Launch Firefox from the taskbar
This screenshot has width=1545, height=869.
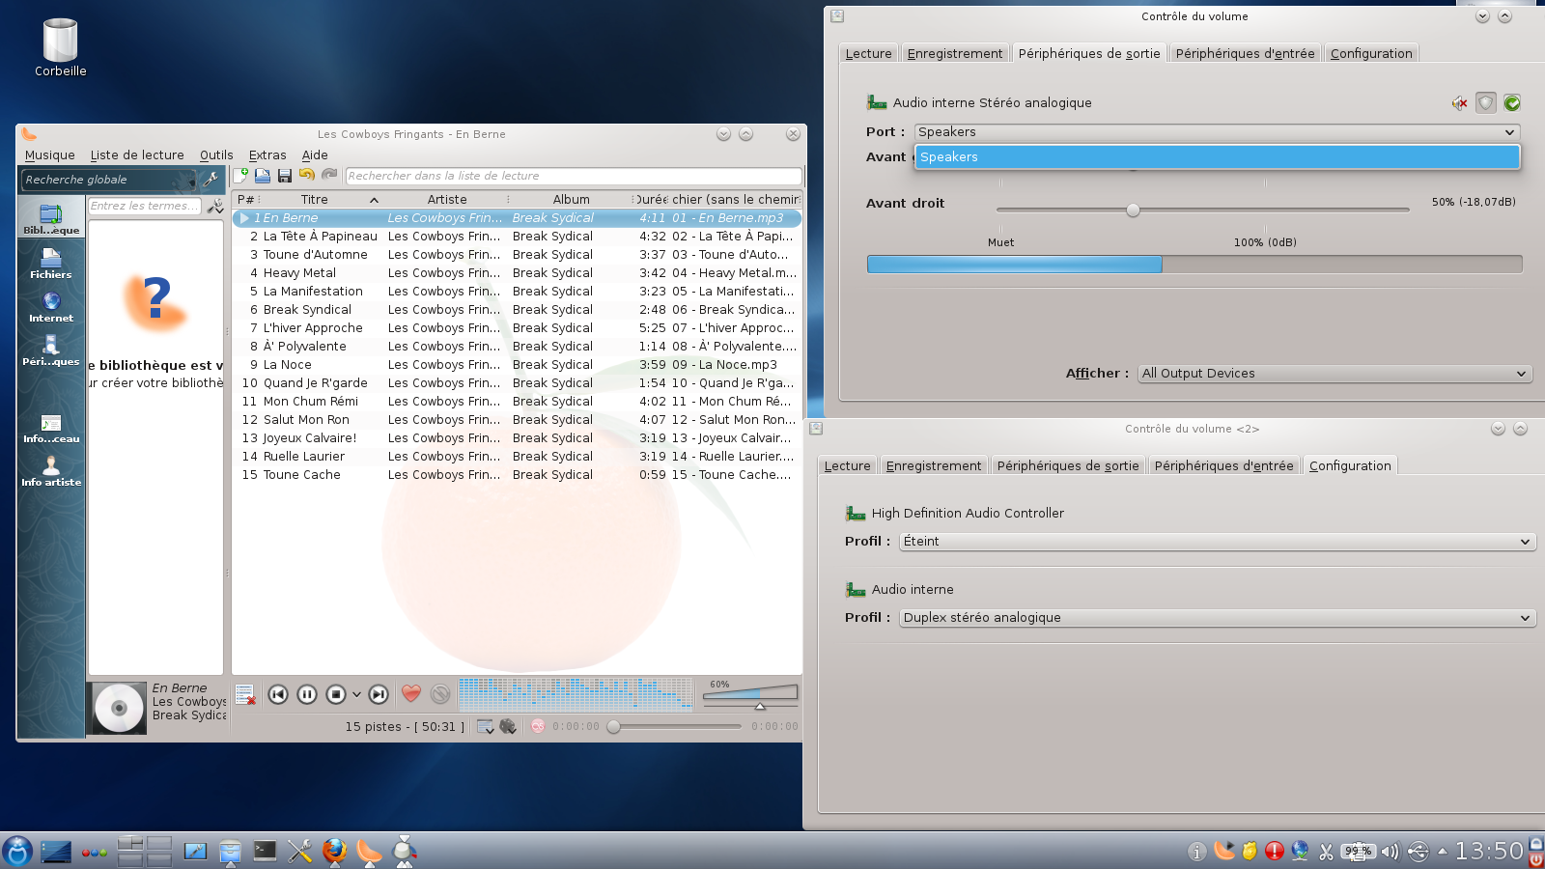point(334,852)
